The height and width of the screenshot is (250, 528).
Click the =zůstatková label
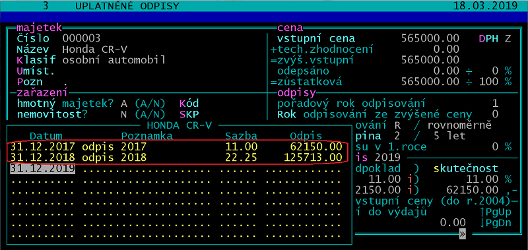pos(306,82)
